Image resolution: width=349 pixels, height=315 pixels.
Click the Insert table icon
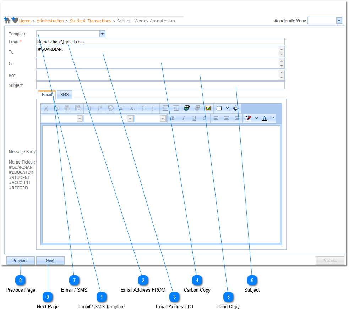[x=219, y=108]
